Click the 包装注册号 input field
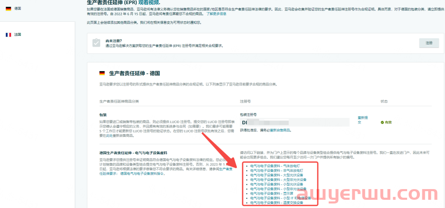445x208 pixels. pyautogui.click(x=294, y=122)
